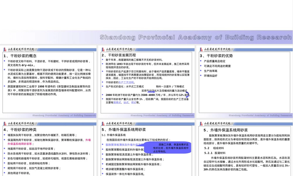Click text '物料一次提升 / 下降模式'

pyautogui.click(x=170, y=87)
